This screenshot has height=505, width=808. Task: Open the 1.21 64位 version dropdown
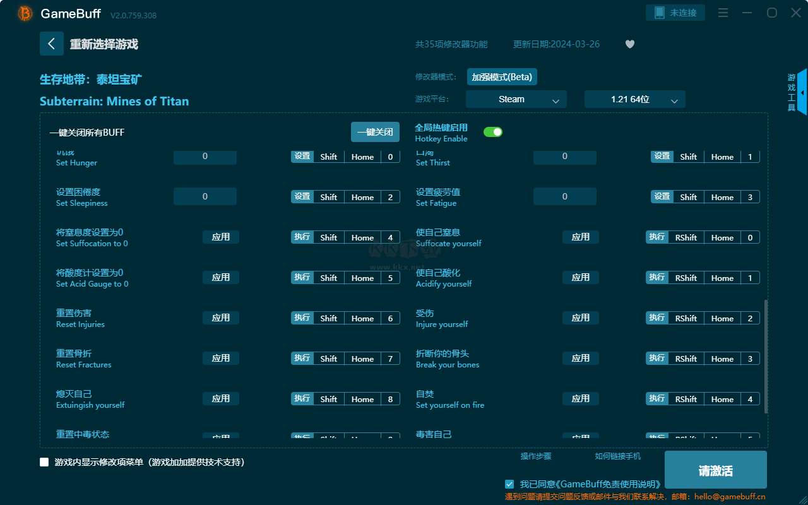[x=635, y=99]
